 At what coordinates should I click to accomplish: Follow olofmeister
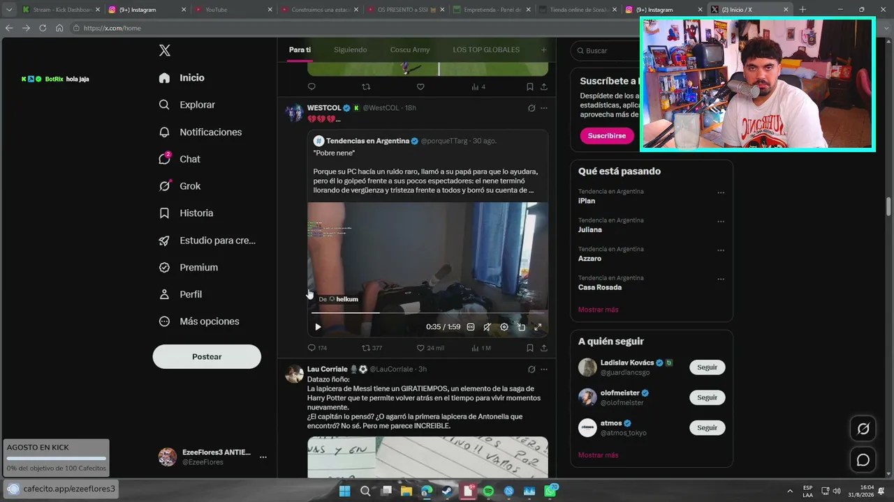(707, 397)
